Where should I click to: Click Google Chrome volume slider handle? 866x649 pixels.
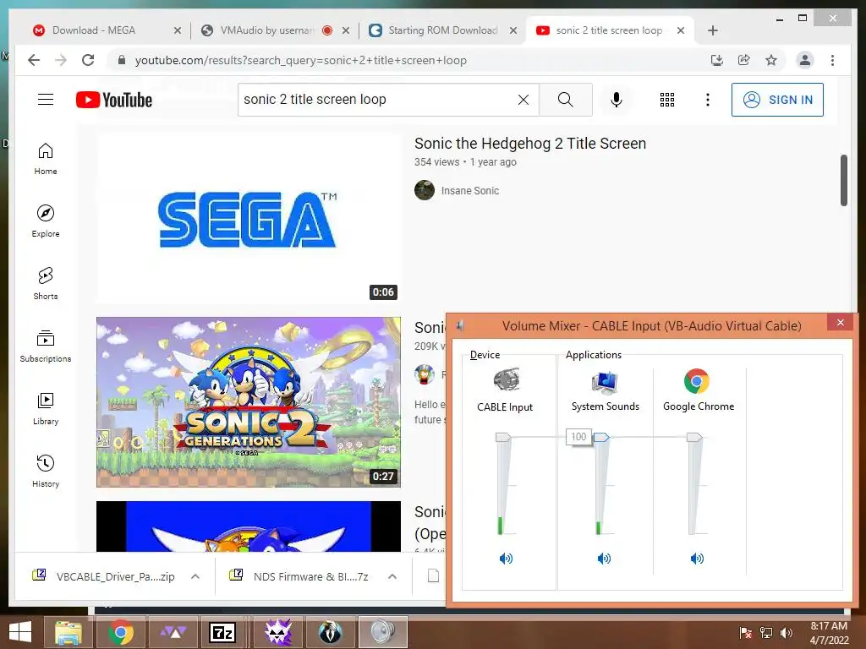(x=694, y=437)
